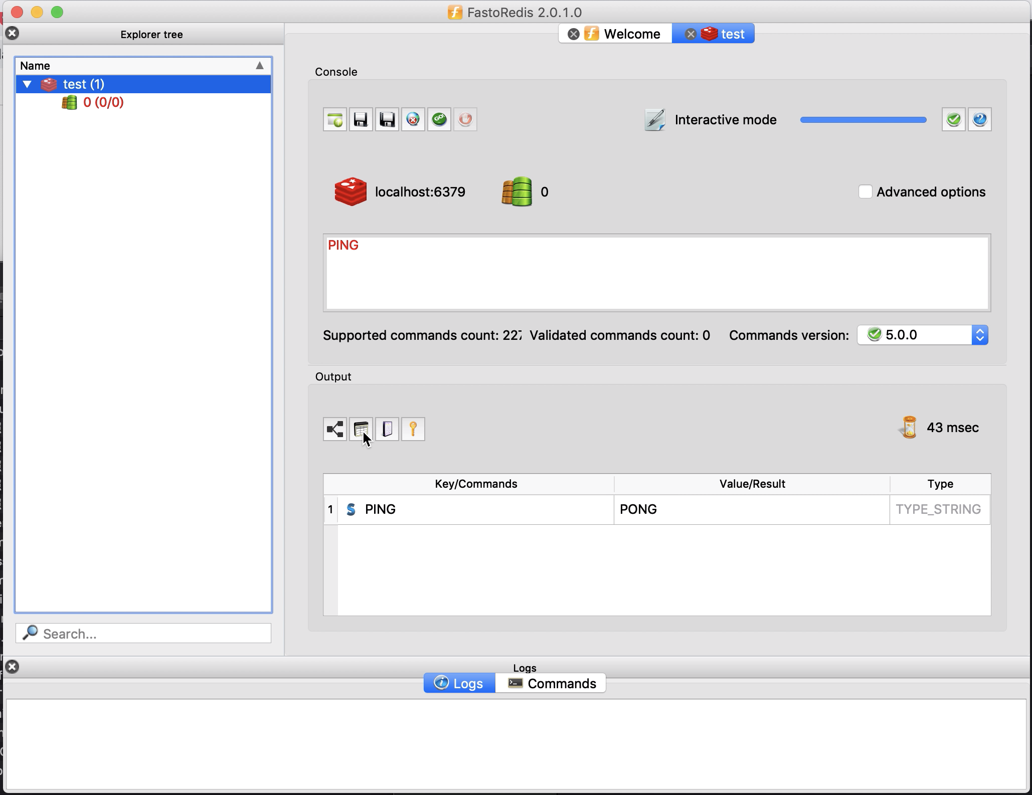
Task: Switch to the Welcome tab
Action: [x=615, y=34]
